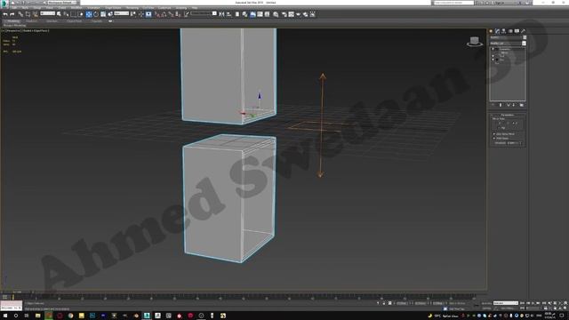Toggle the Percent Snap button
Image resolution: width=569 pixels, height=320 pixels.
(171, 14)
